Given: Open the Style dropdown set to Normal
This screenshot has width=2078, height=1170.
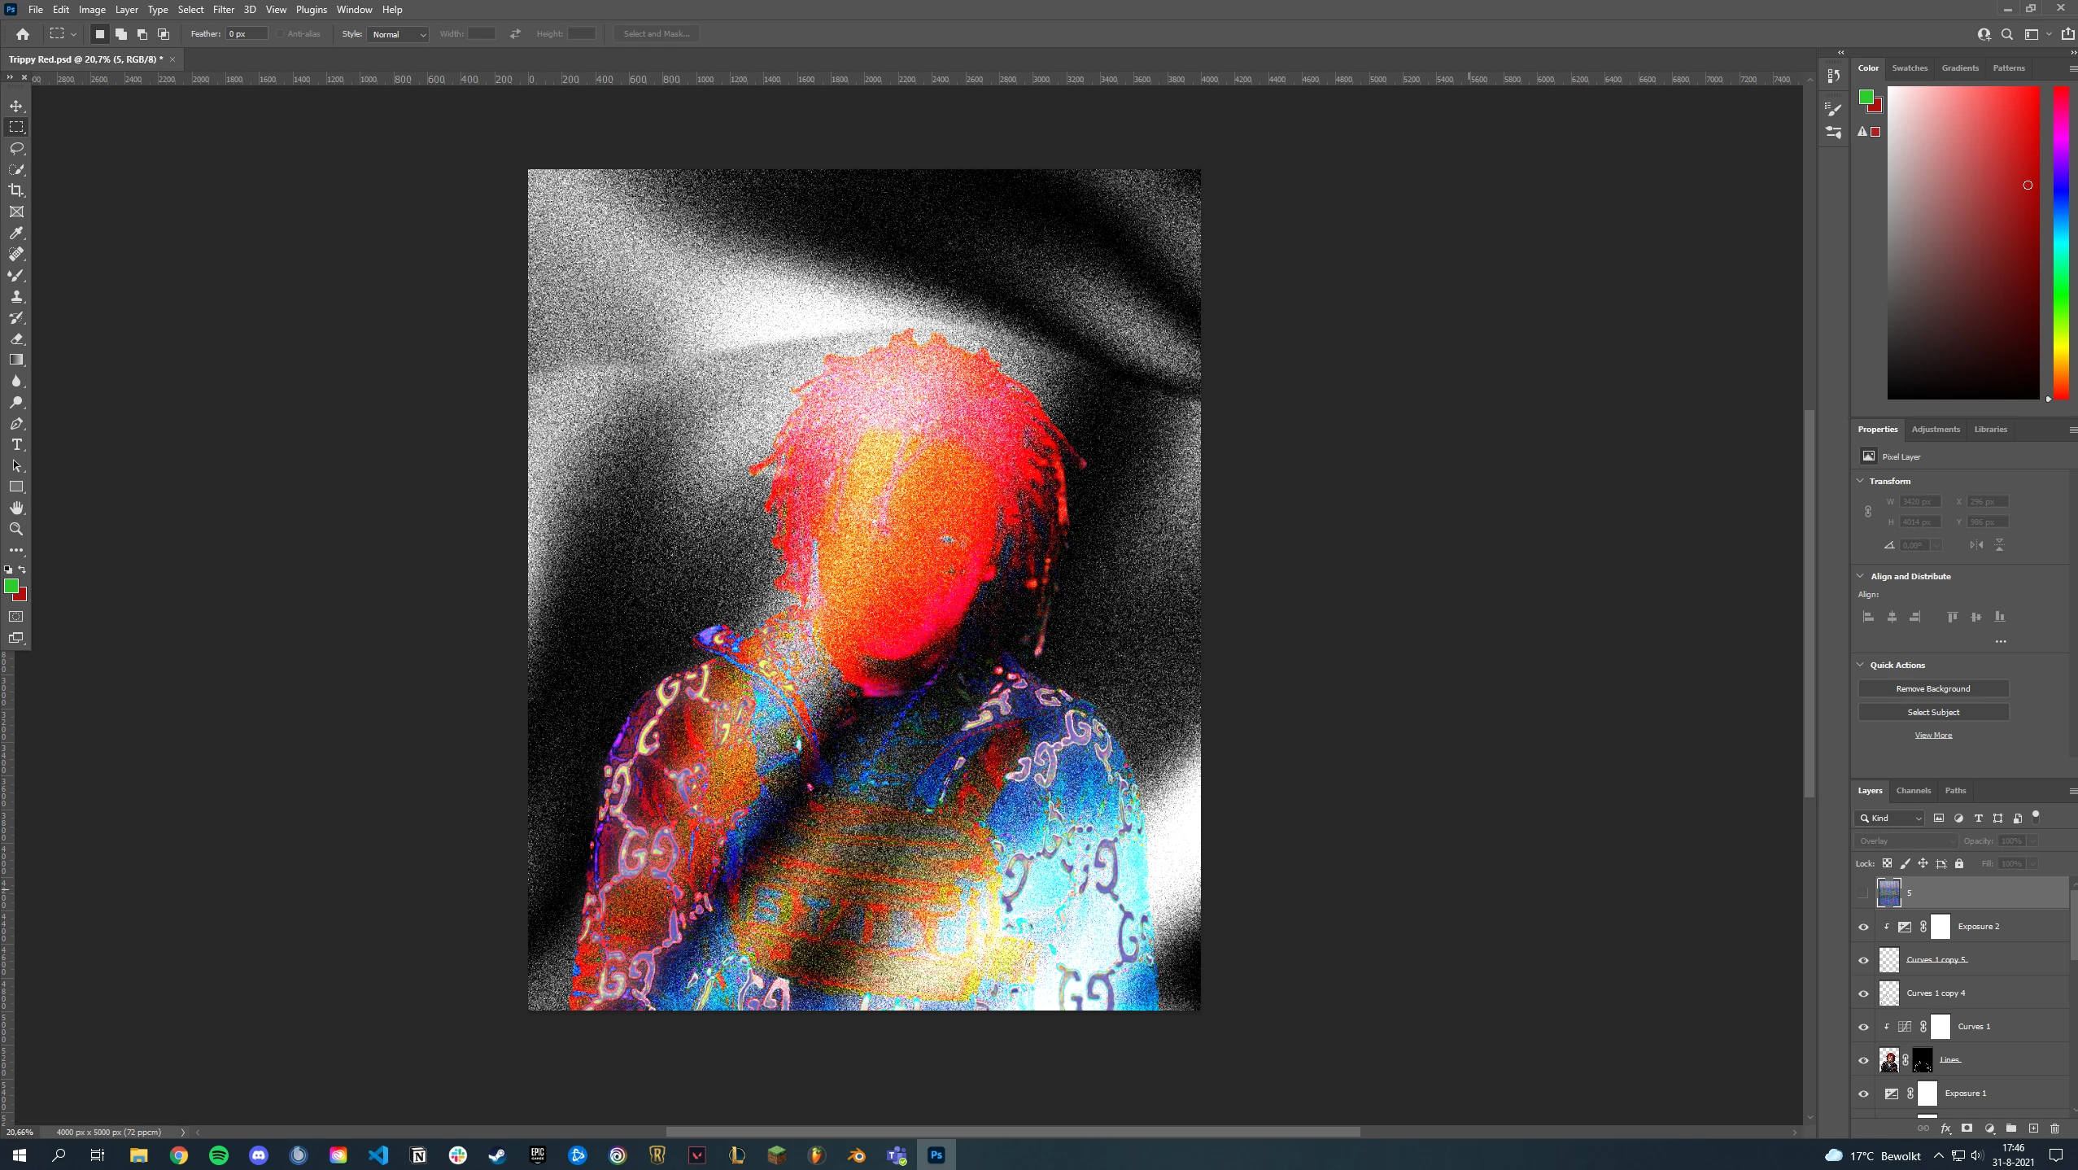Looking at the screenshot, I should pos(398,34).
